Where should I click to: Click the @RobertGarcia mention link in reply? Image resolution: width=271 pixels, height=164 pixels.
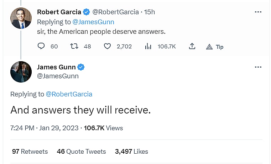[69, 94]
